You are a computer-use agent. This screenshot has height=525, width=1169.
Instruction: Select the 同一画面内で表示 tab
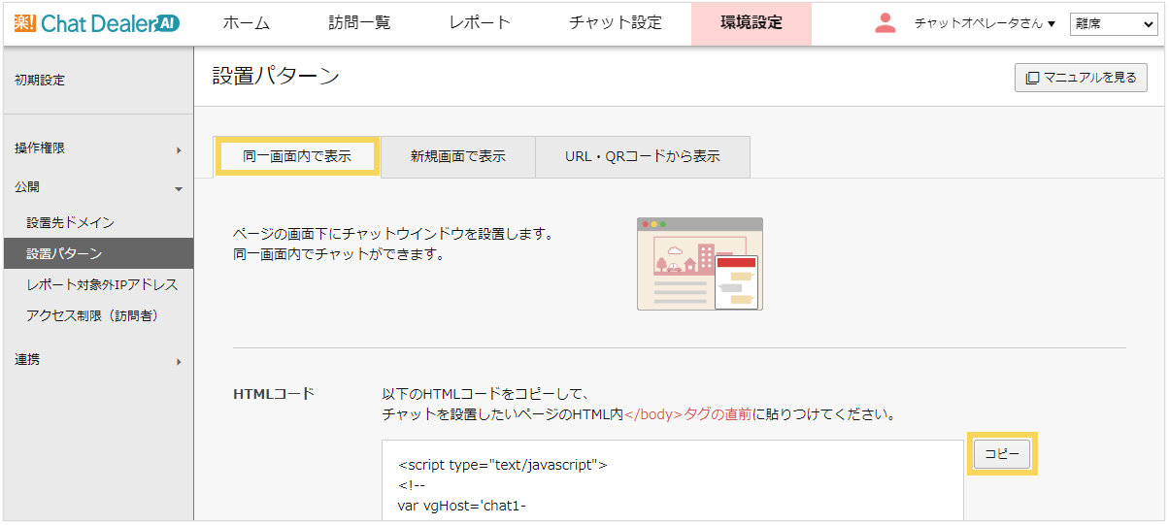click(x=297, y=156)
